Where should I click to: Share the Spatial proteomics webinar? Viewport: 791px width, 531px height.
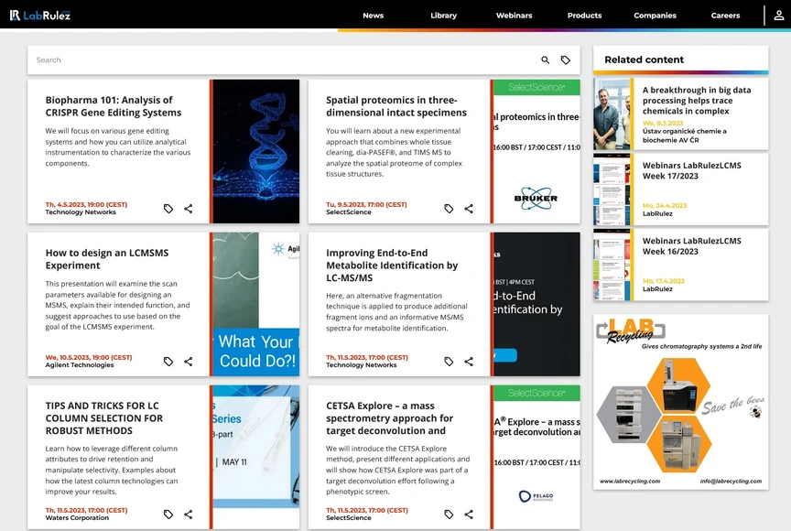point(469,208)
